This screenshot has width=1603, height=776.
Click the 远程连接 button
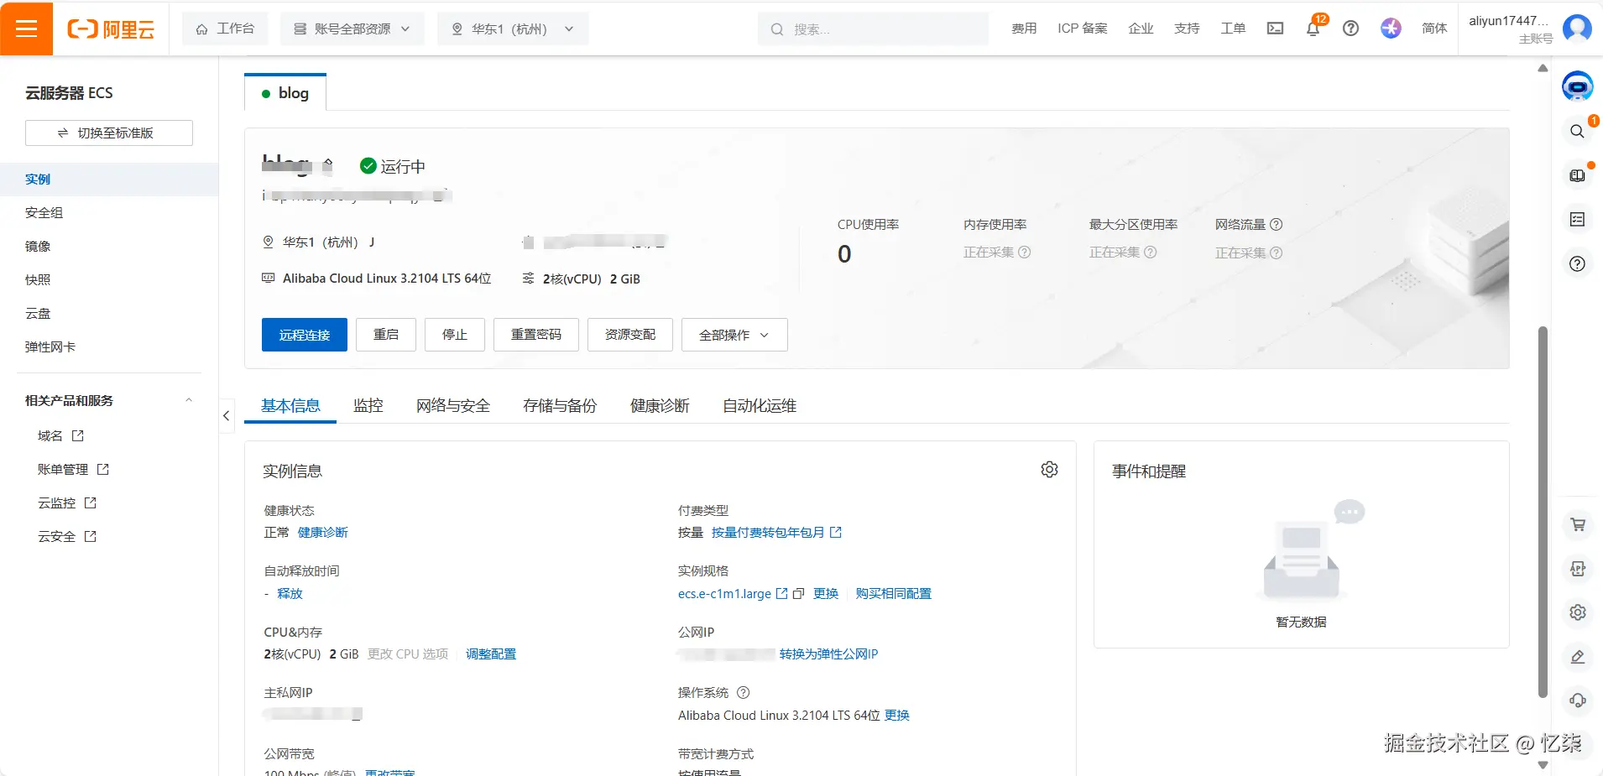pyautogui.click(x=305, y=335)
